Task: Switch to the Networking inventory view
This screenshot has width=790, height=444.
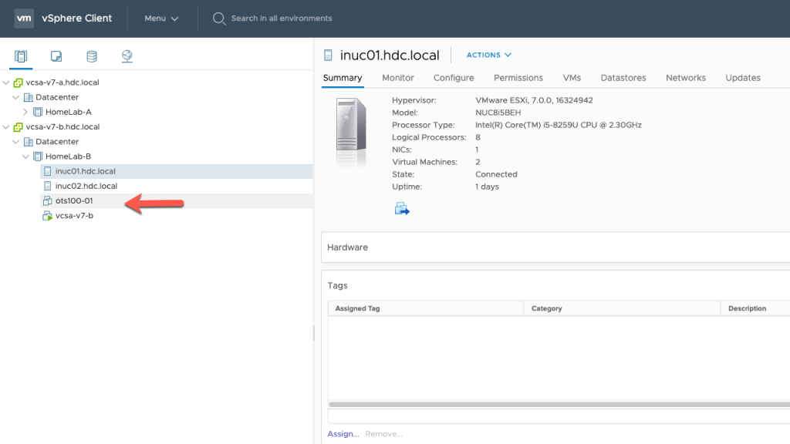Action: (127, 55)
